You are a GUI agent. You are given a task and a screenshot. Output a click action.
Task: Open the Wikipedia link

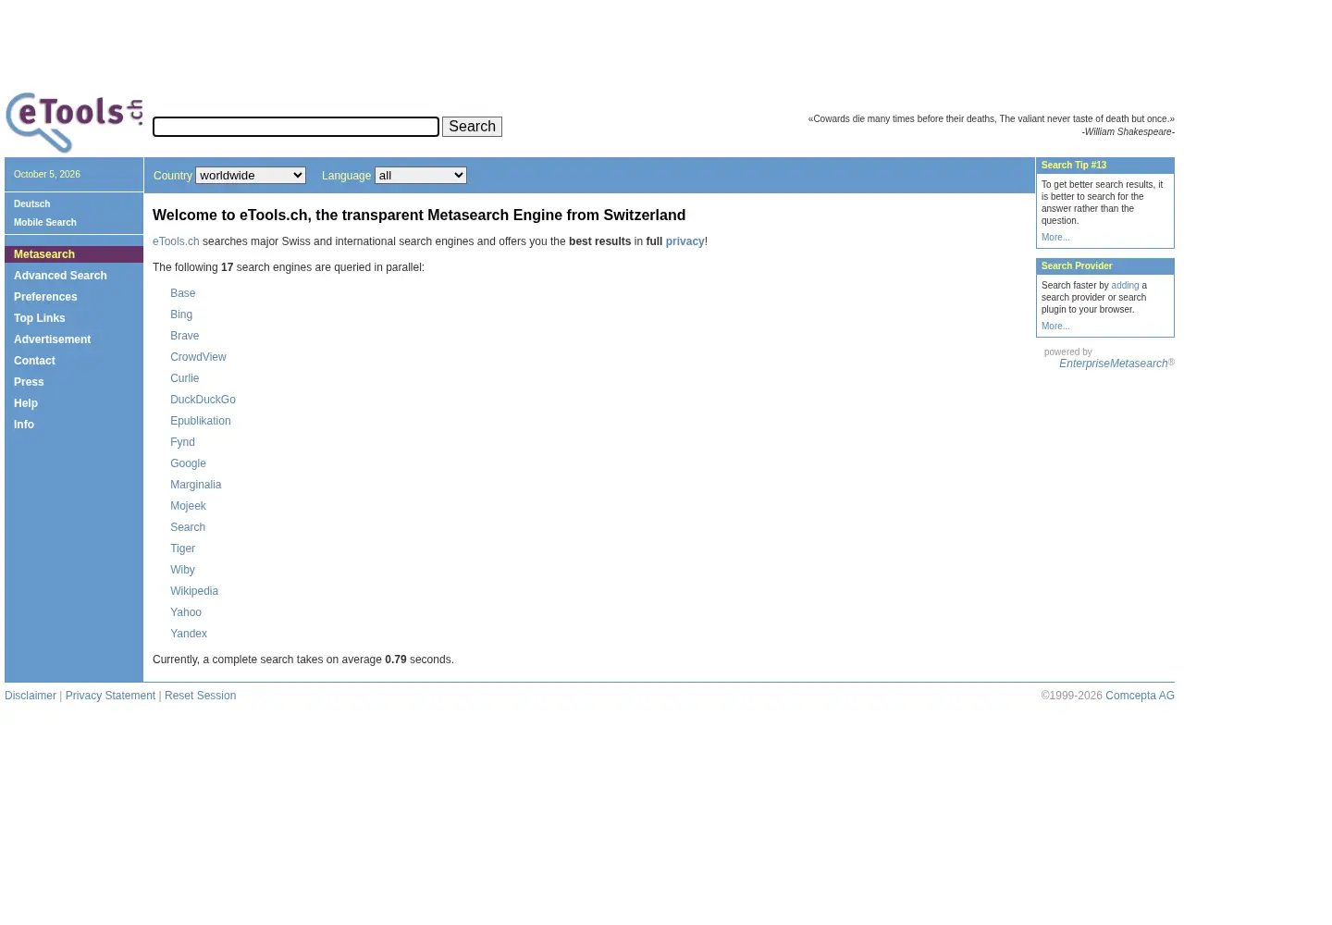pyautogui.click(x=194, y=591)
